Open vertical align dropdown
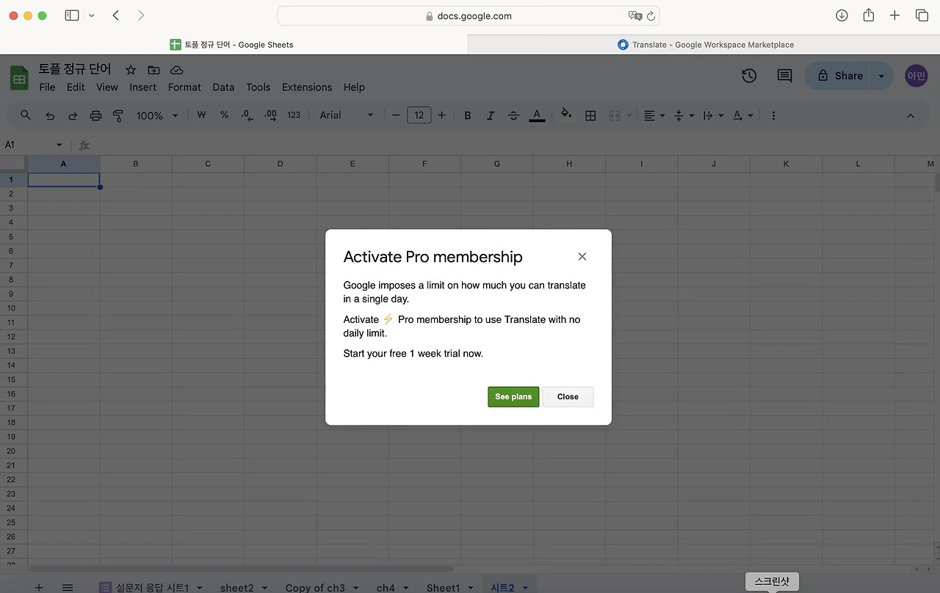This screenshot has width=940, height=593. (684, 115)
